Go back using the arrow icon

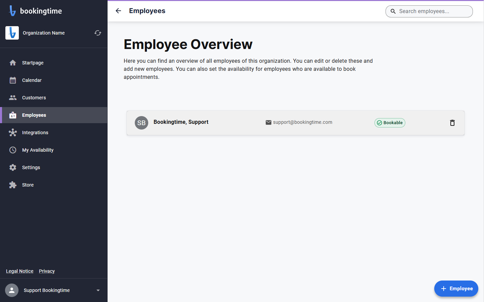pyautogui.click(x=118, y=11)
